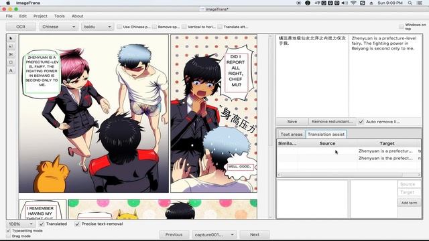Disable Typesetting mode checkbox
The width and height of the screenshot is (429, 241).
tap(9, 230)
